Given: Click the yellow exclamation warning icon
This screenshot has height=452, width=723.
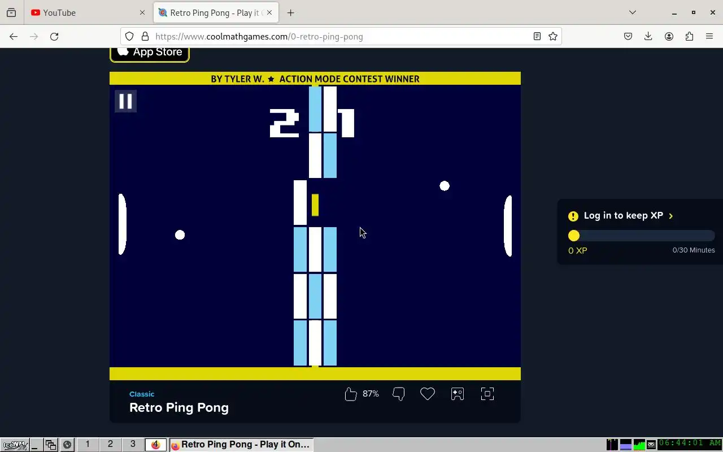Looking at the screenshot, I should tap(573, 216).
